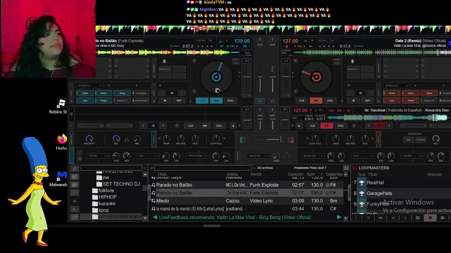Click EDITAR on the left deck BPM
The image size is (451, 253).
click(x=201, y=41)
